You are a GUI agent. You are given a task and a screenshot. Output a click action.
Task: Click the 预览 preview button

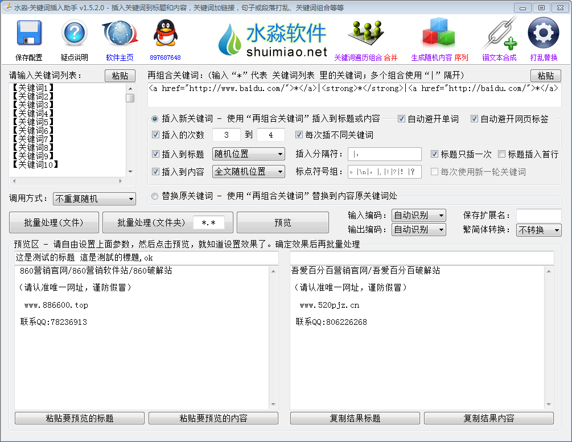point(283,222)
